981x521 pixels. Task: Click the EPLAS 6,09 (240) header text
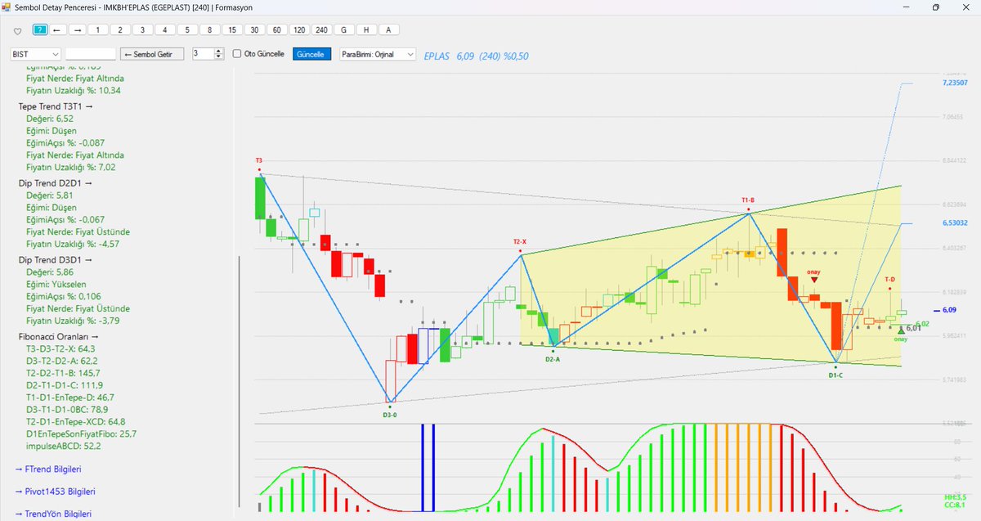(x=477, y=55)
